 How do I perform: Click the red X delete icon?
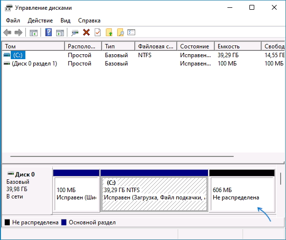tap(86, 33)
